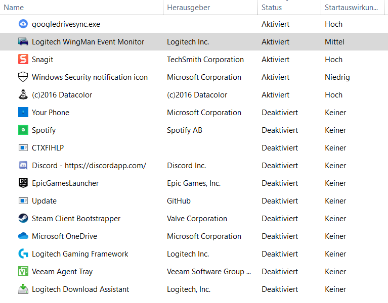Image resolution: width=388 pixels, height=303 pixels.
Task: Select the Microsoft OneDrive entry name
Action: (x=64, y=236)
